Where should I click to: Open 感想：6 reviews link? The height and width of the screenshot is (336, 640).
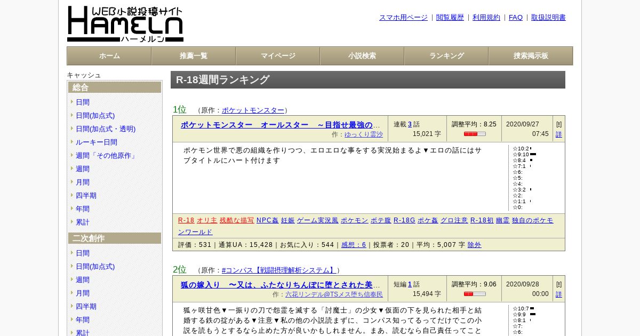[354, 245]
